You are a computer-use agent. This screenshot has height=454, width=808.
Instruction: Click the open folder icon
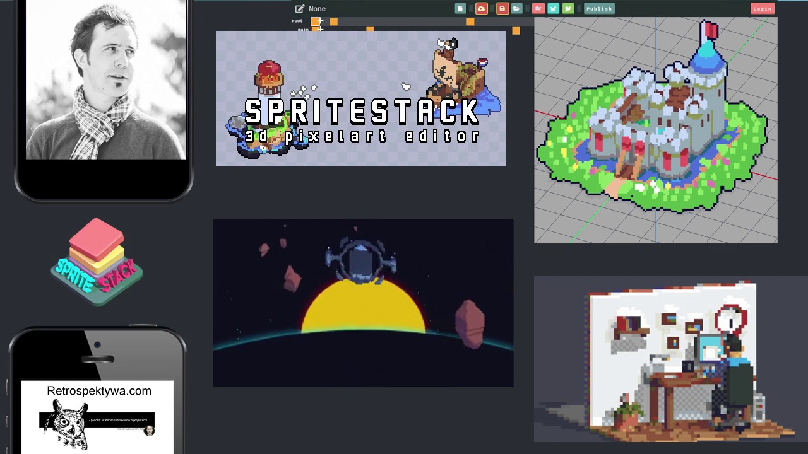[516, 8]
